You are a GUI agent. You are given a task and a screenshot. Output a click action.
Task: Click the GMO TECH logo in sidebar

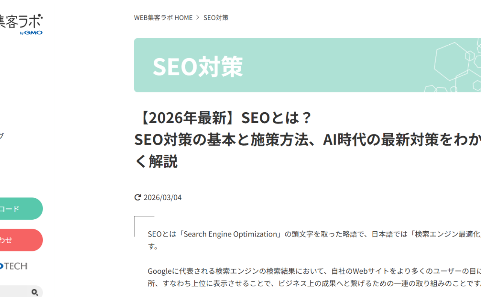tap(13, 266)
